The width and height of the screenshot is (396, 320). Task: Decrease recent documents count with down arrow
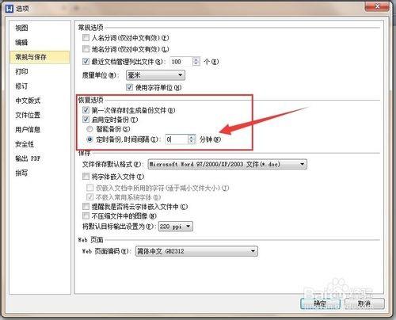tap(196, 63)
